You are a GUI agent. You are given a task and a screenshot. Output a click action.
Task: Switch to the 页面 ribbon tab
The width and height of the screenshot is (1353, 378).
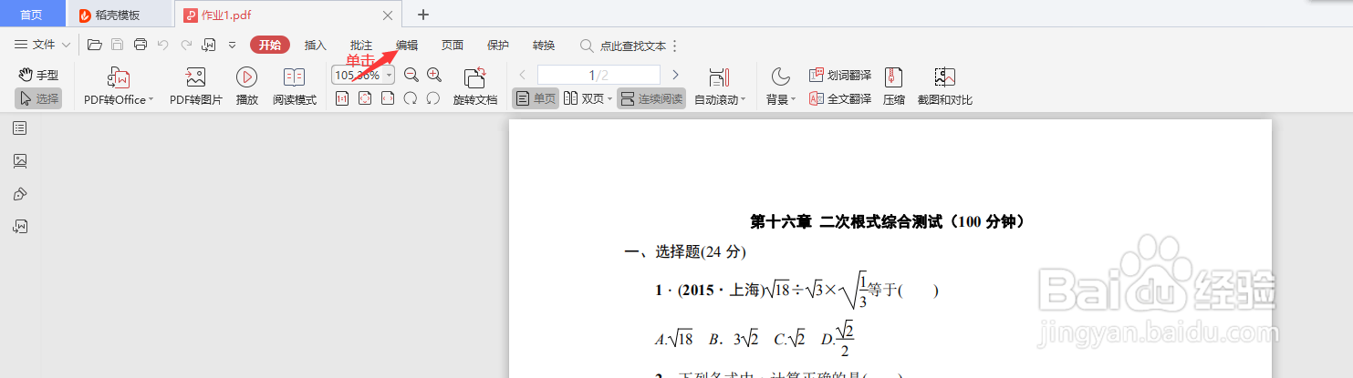[453, 45]
